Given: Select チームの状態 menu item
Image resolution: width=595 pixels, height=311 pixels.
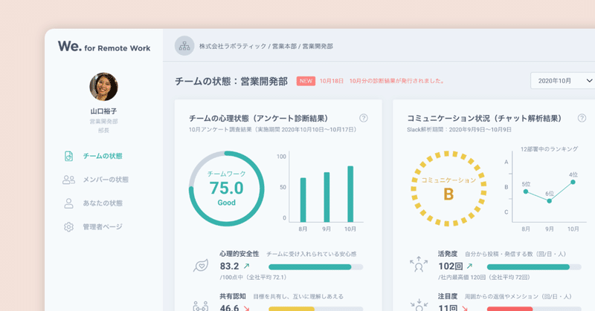Looking at the screenshot, I should (x=103, y=156).
